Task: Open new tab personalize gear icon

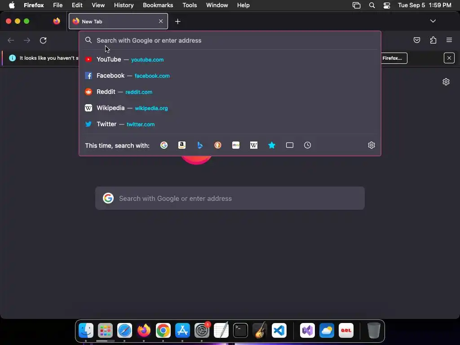Action: tap(446, 82)
